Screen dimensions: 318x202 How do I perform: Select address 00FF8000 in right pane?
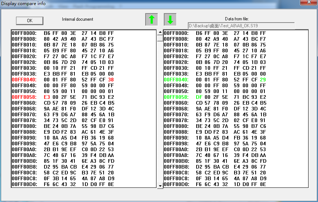click(x=176, y=33)
